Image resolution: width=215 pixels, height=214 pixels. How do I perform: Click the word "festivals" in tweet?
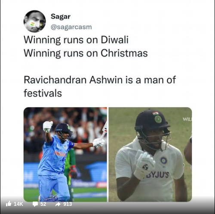[x=43, y=93]
